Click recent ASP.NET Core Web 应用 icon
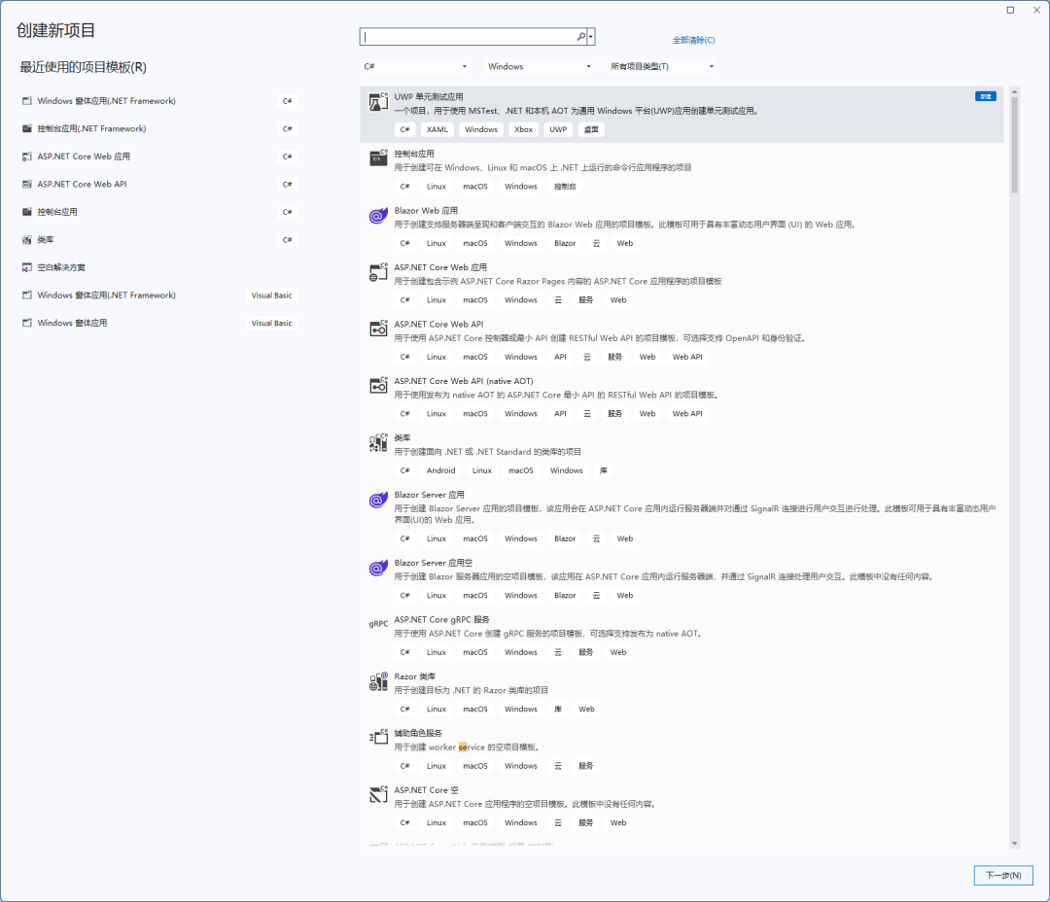This screenshot has height=902, width=1050. pyautogui.click(x=27, y=156)
